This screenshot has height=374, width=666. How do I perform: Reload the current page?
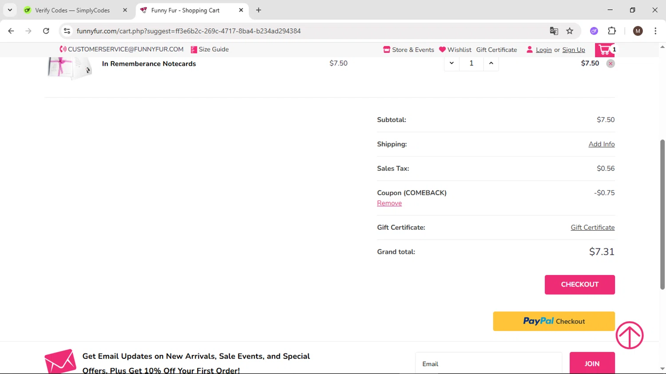pyautogui.click(x=46, y=31)
